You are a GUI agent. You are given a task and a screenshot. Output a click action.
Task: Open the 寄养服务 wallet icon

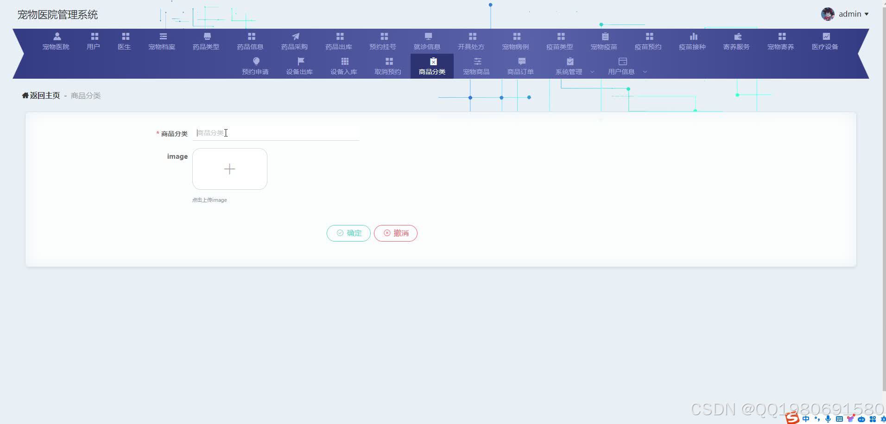point(738,36)
